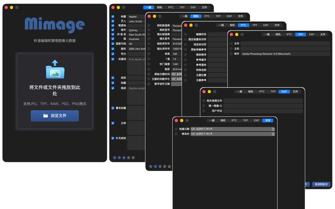
Task: Click the 浏览文件 browse files button
Action: coord(55,116)
